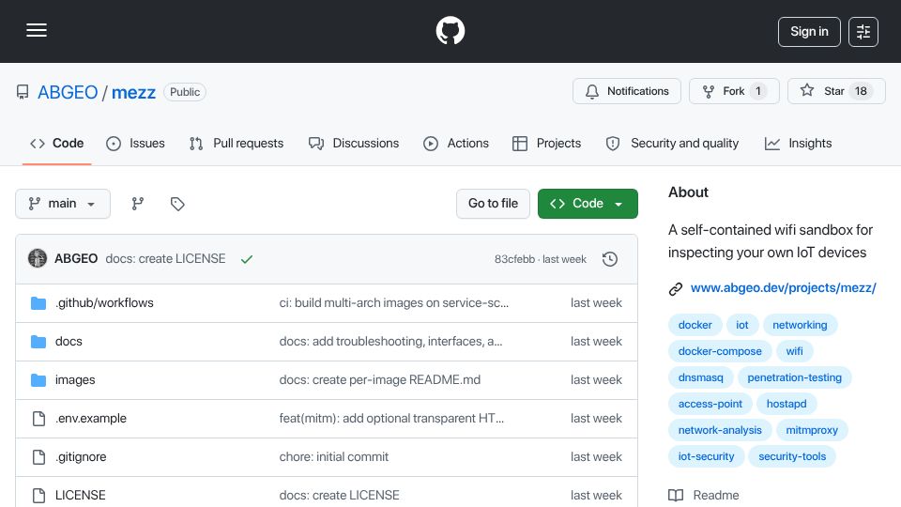Select the networking topic tag

[800, 326]
